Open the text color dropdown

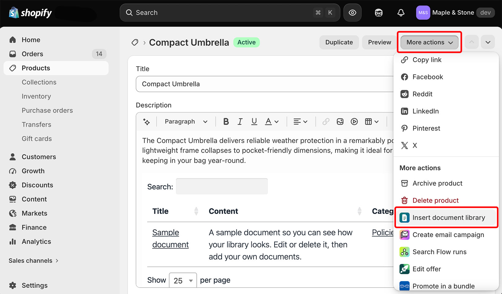point(272,122)
